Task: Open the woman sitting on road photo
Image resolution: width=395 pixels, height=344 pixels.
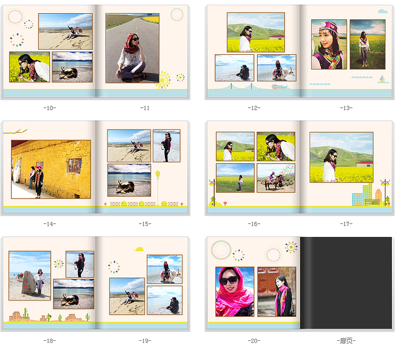Action: click(133, 48)
